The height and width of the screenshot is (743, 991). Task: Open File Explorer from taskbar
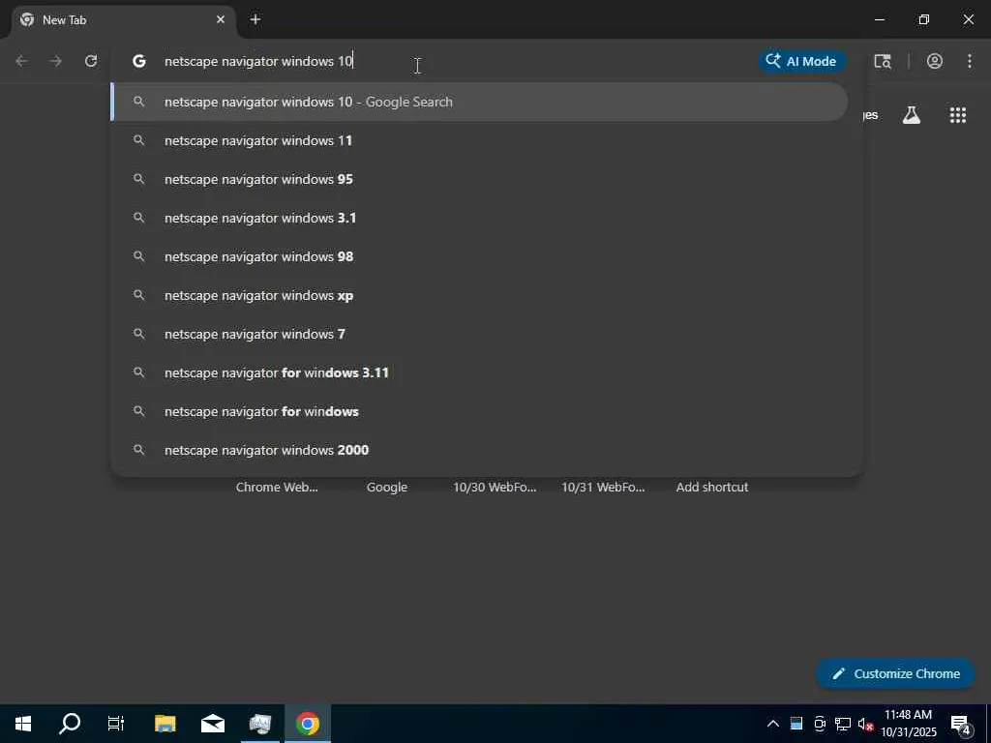(x=165, y=724)
